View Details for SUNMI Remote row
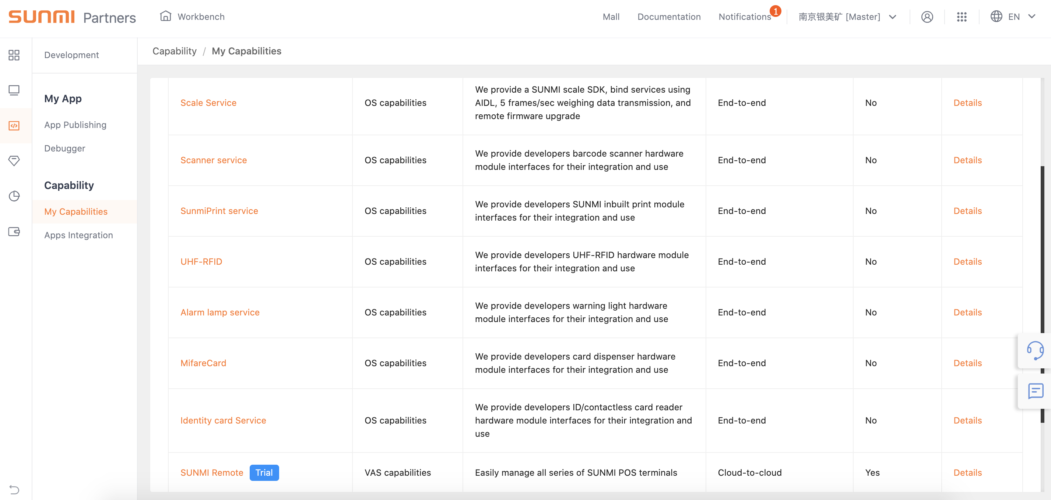The width and height of the screenshot is (1051, 500). (967, 472)
